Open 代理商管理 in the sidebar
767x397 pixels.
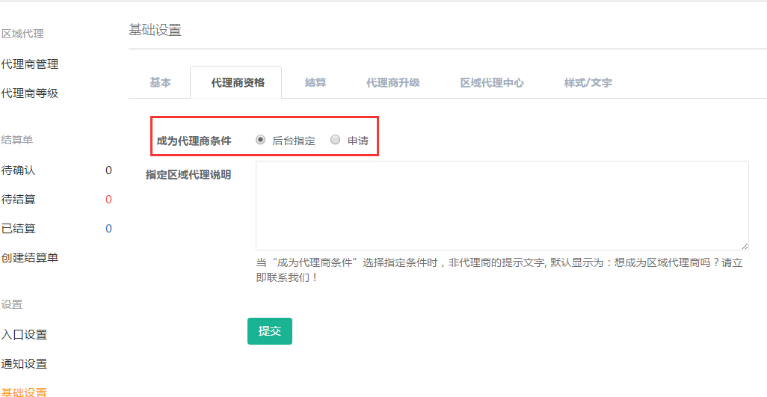point(30,64)
